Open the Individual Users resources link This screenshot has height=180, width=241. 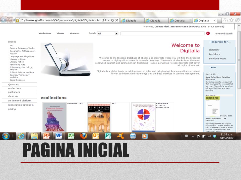(217, 58)
